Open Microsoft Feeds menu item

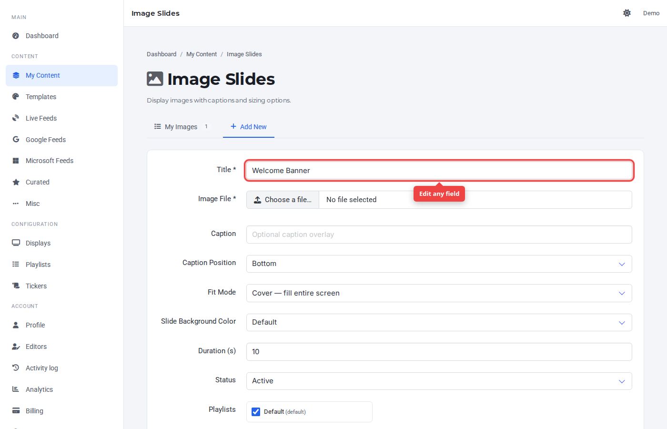point(62,161)
